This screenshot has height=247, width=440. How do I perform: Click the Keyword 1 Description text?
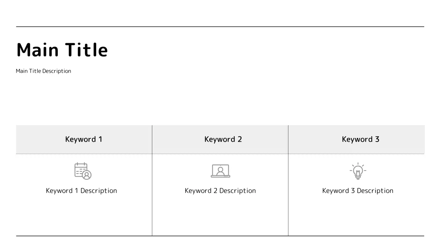click(81, 191)
